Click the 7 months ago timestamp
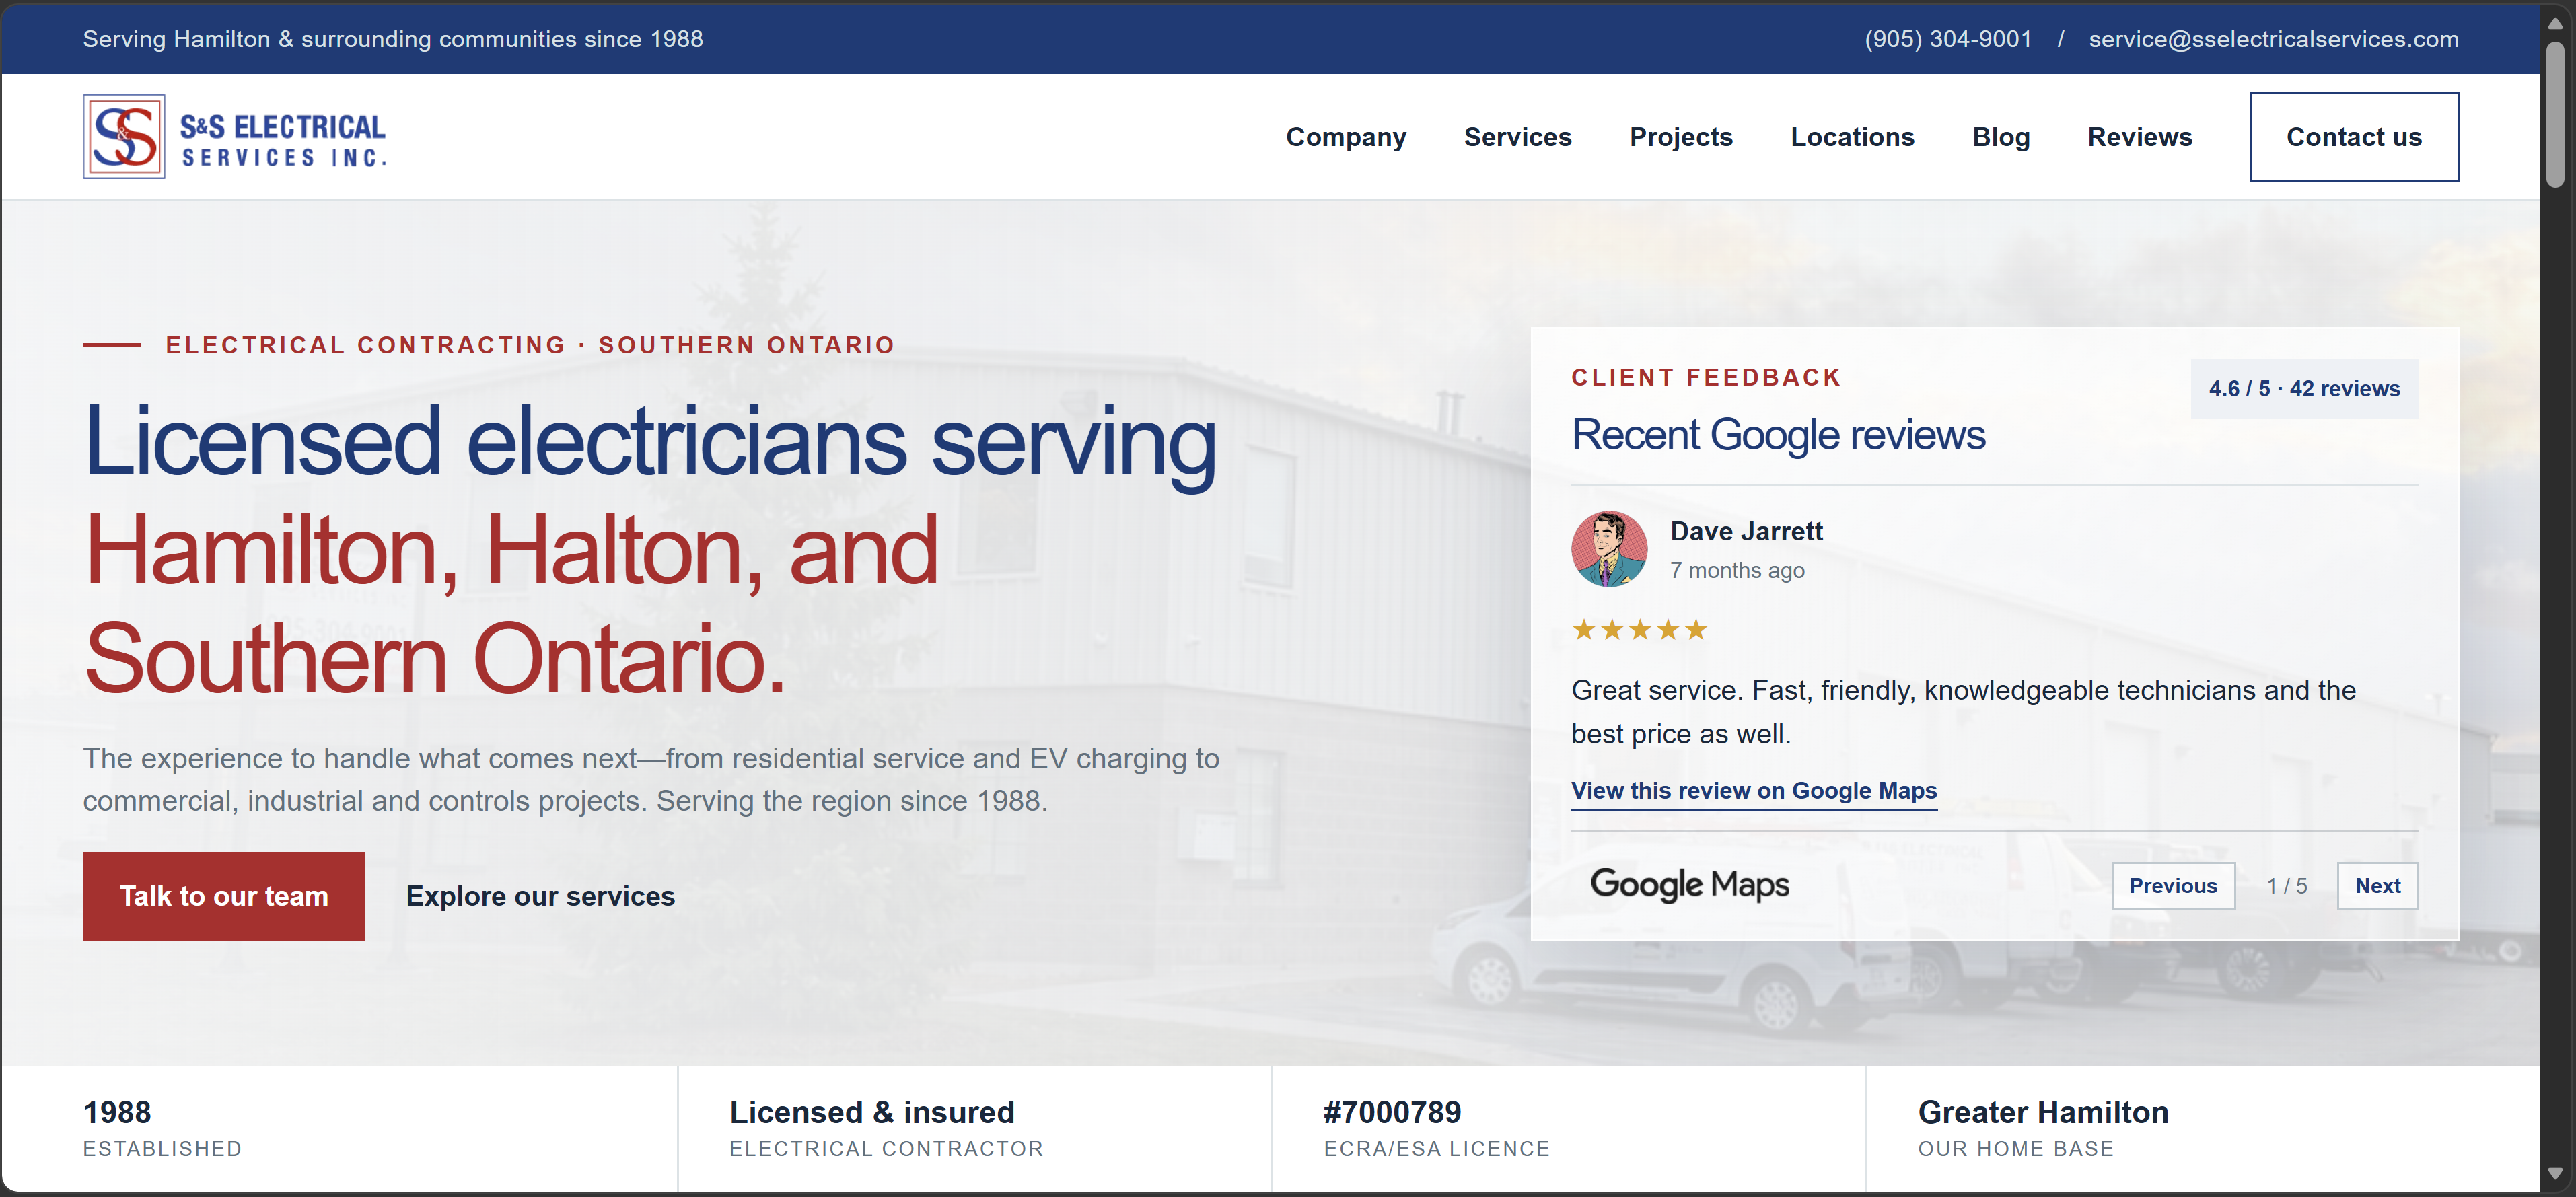The height and width of the screenshot is (1197, 2576). [1737, 570]
